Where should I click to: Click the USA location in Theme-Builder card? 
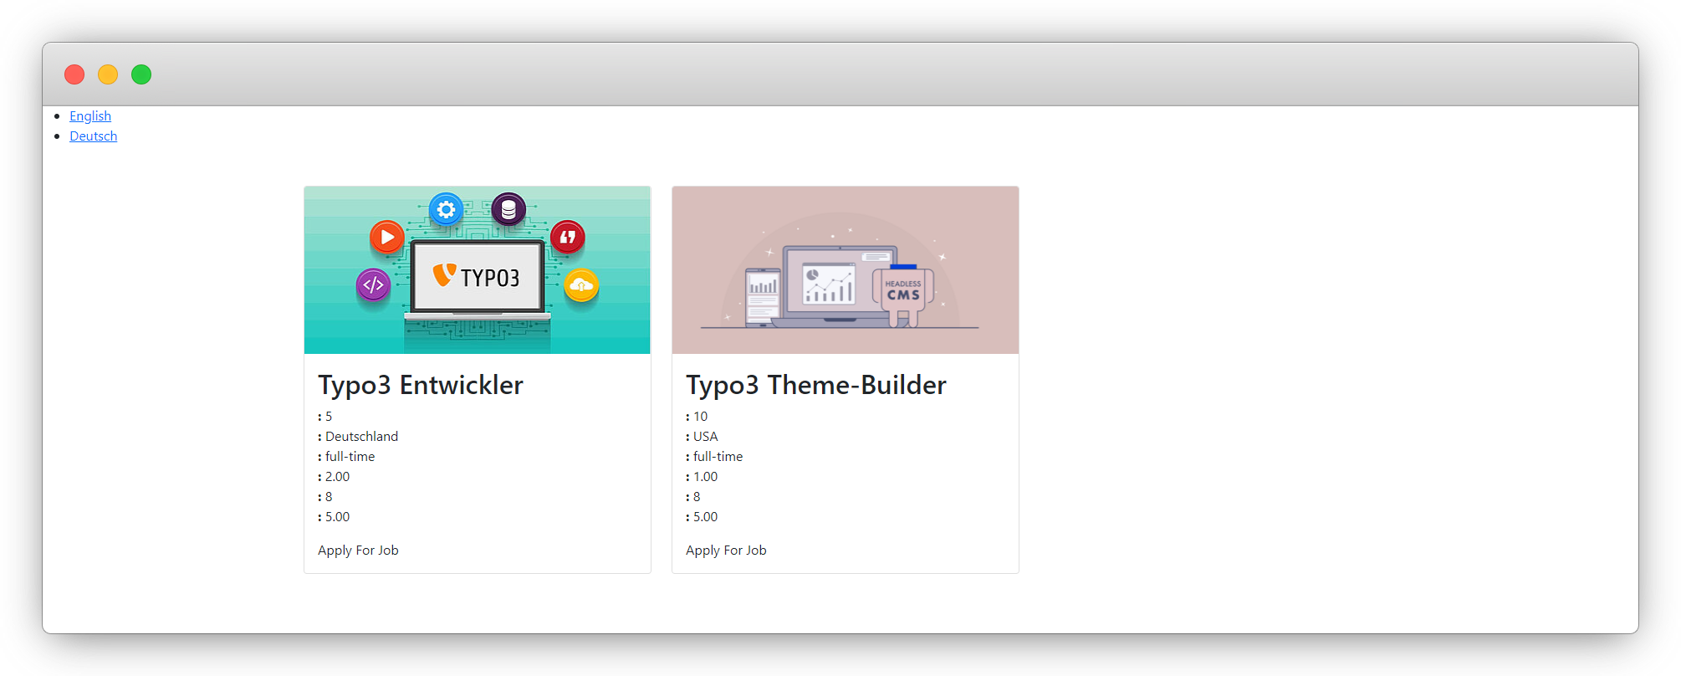[x=705, y=437]
